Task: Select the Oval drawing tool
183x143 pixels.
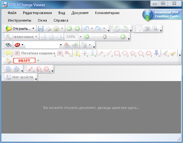Action: coord(125,53)
